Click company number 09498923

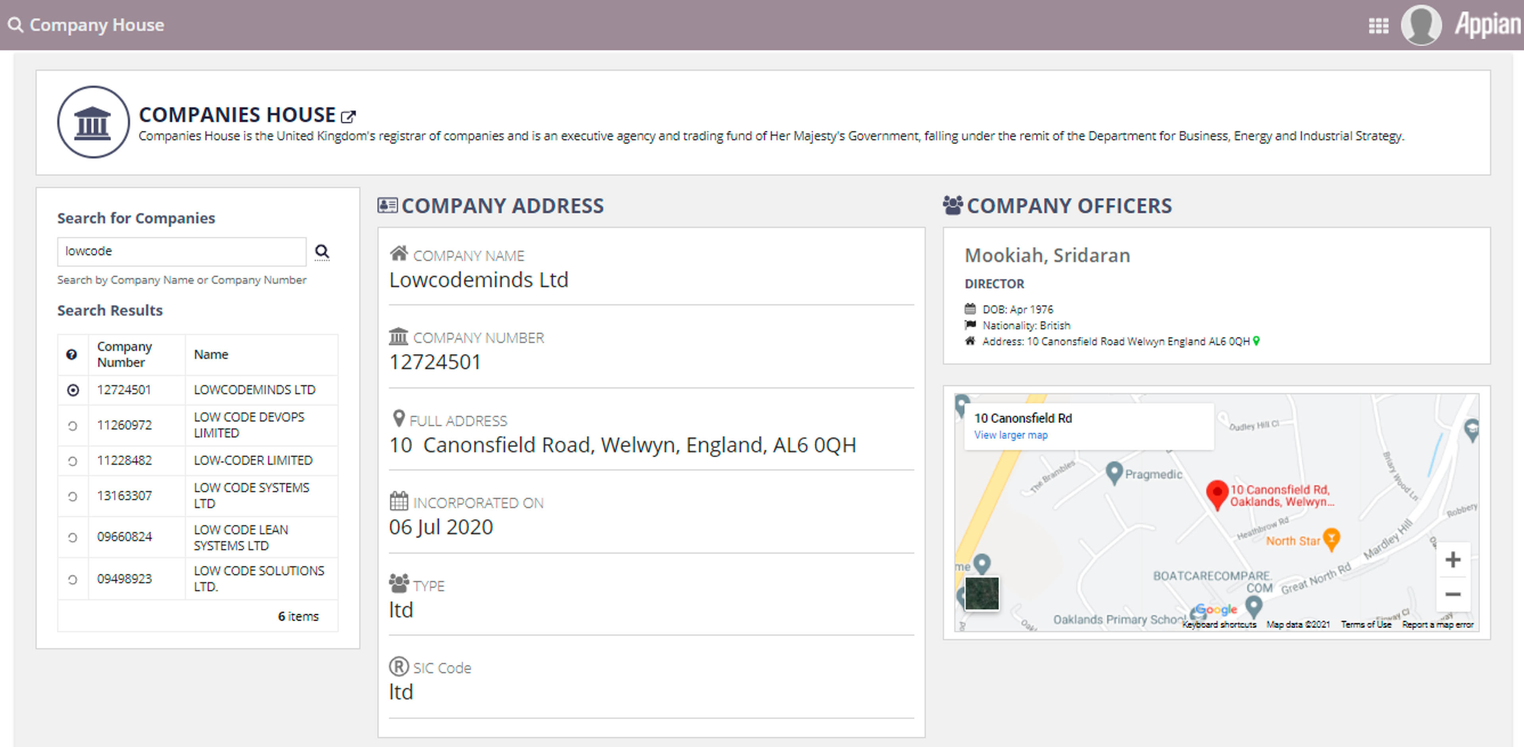(124, 578)
